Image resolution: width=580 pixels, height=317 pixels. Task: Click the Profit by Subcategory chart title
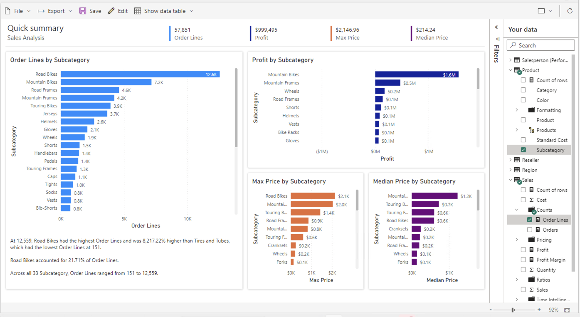pos(283,60)
